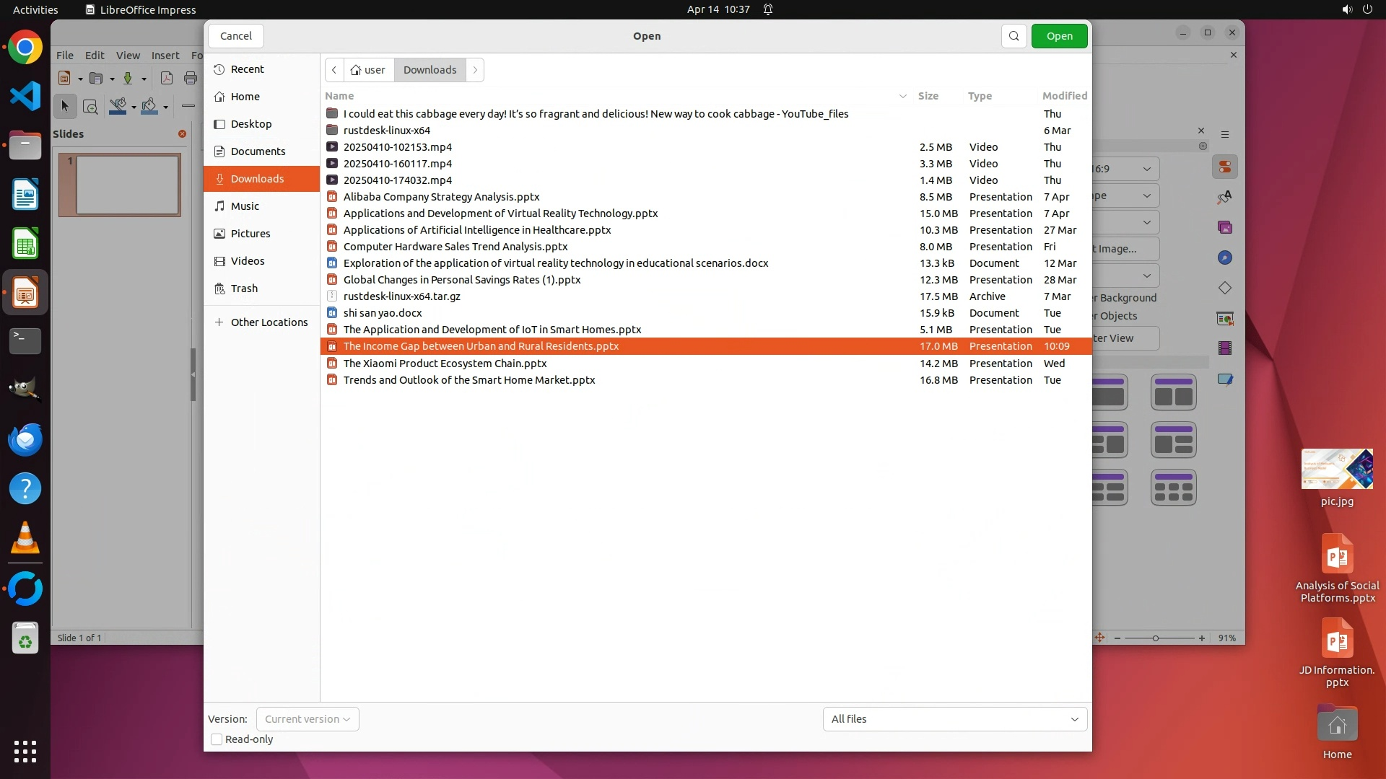The image size is (1386, 779).
Task: Adjust the zoom slider in status bar
Action: coord(1156,638)
